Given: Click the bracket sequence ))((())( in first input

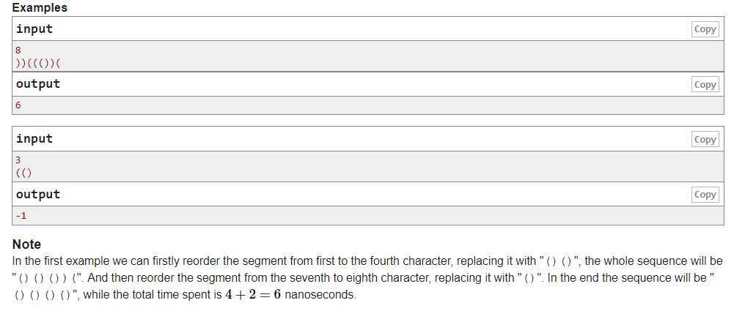Looking at the screenshot, I should [x=38, y=63].
